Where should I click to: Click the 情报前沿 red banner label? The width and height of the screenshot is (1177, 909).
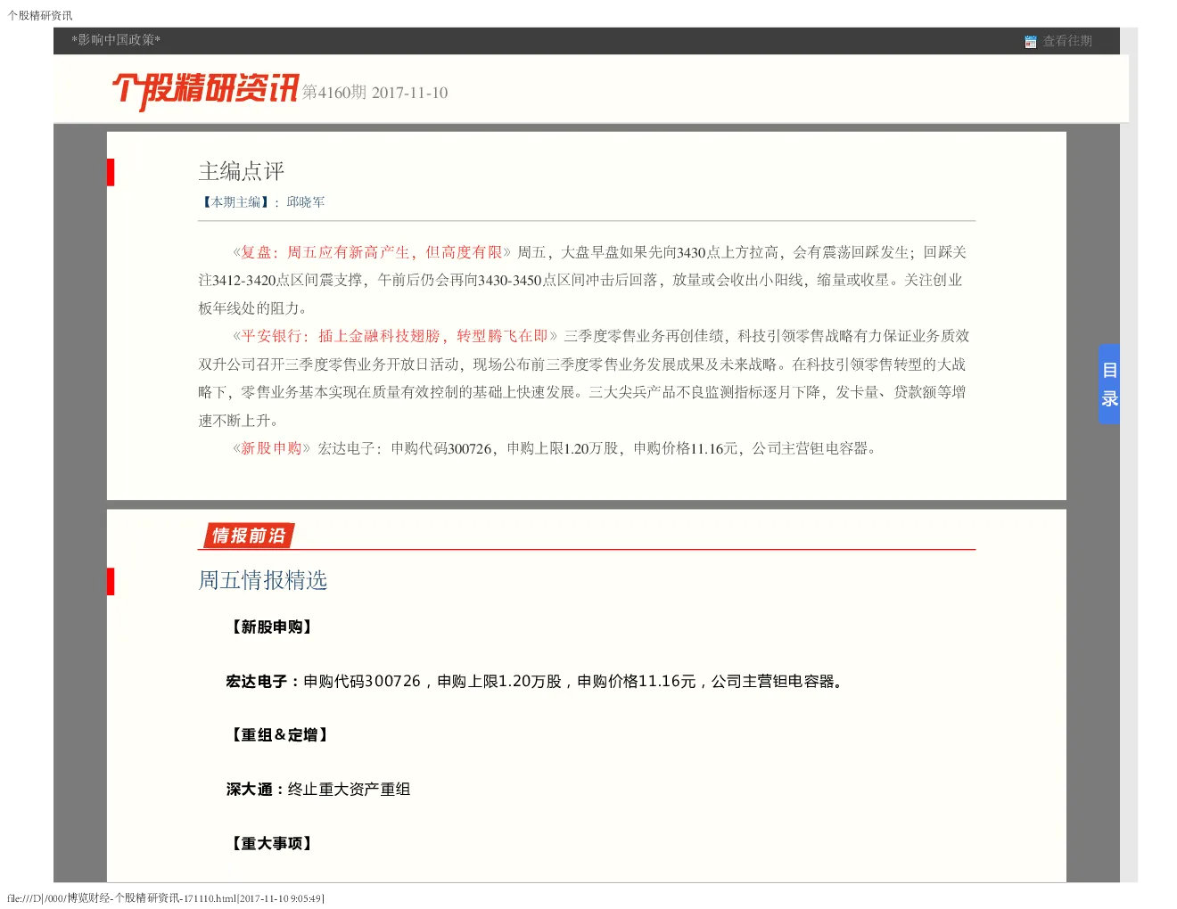pyautogui.click(x=248, y=536)
